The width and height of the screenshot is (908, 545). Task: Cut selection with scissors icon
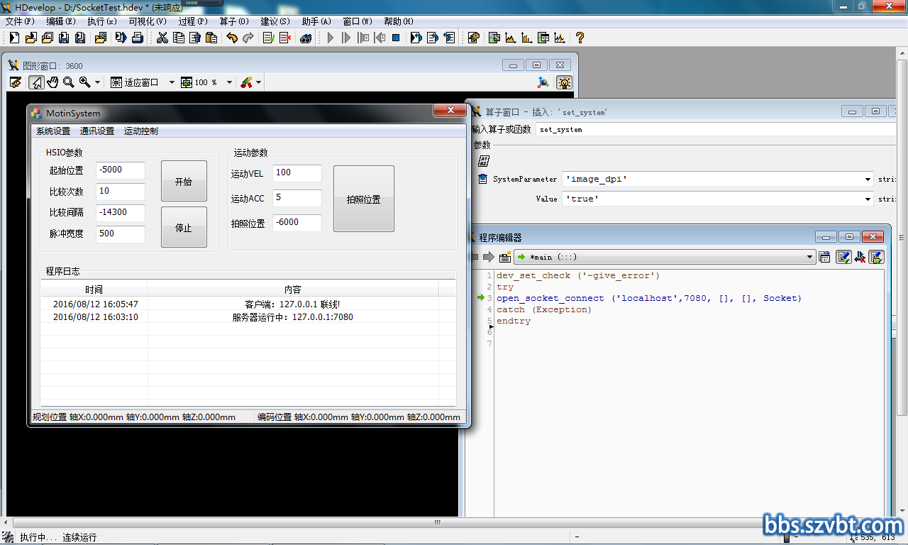click(x=162, y=38)
